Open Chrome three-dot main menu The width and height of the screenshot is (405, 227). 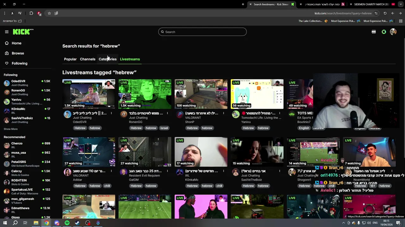tap(4, 13)
